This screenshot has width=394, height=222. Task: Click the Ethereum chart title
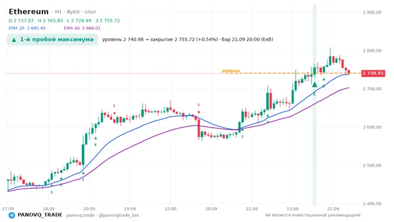click(29, 12)
